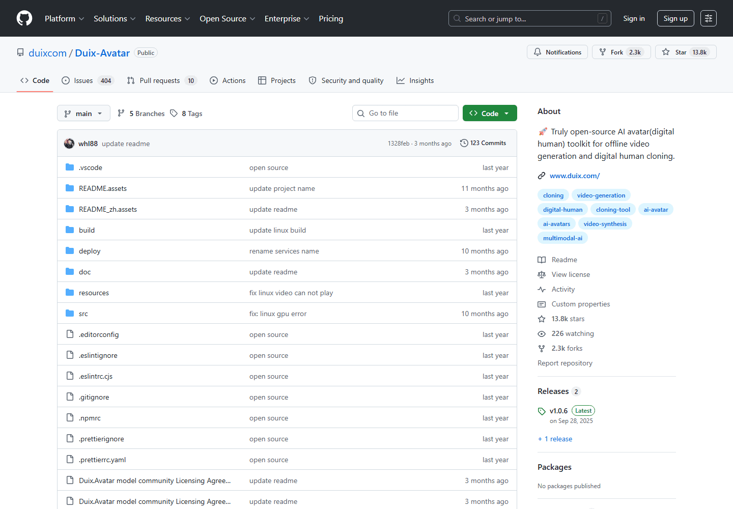Click the Readme book icon
The height and width of the screenshot is (509, 733).
pos(542,260)
